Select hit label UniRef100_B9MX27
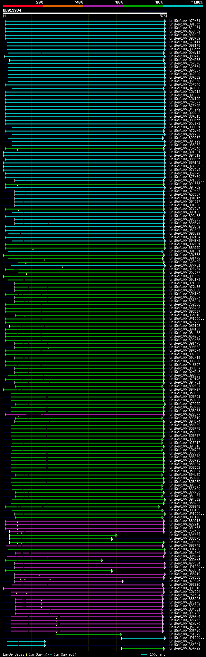The width and height of the screenshot is (206, 657). coord(185,390)
